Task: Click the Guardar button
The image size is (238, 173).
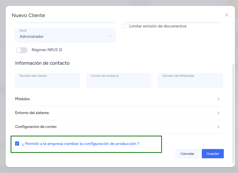Action: click(x=213, y=154)
